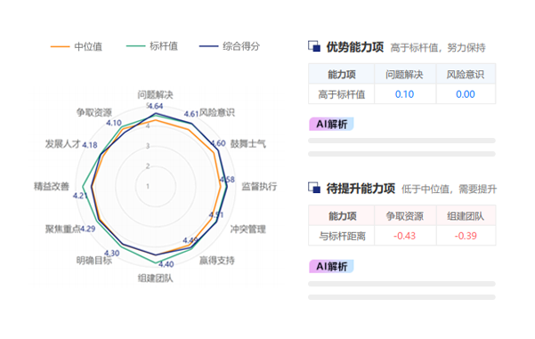Click the 优势能力项 section heading

coord(355,47)
